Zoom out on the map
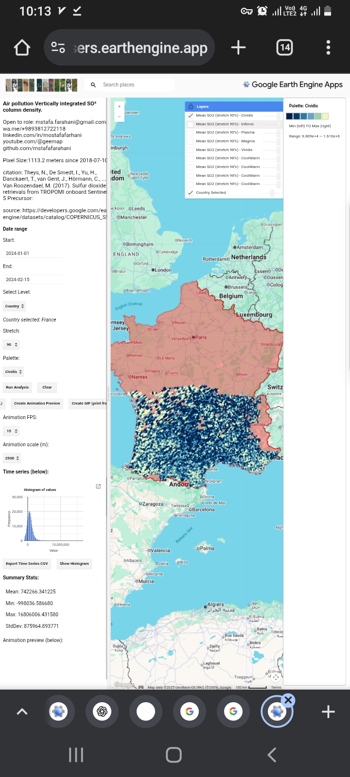 pyautogui.click(x=119, y=117)
